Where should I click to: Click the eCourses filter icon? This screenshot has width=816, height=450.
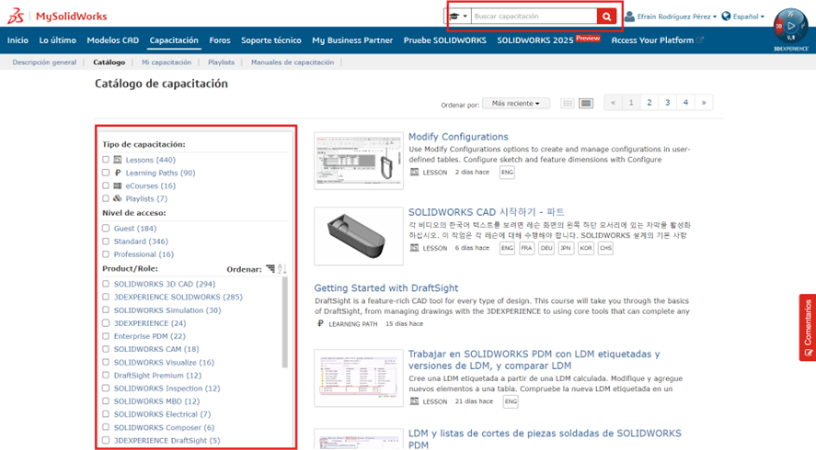pyautogui.click(x=118, y=186)
